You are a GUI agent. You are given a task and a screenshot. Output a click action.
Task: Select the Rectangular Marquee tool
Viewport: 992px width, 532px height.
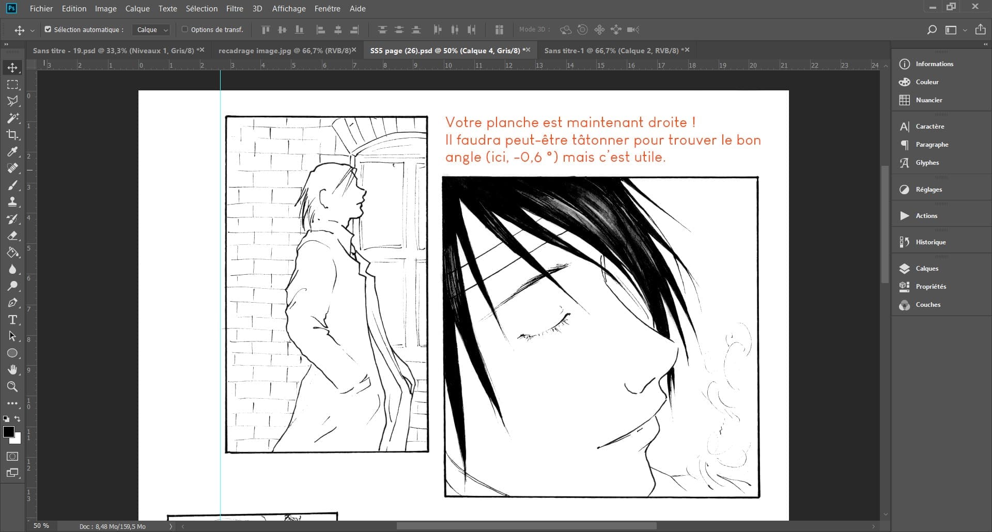[13, 85]
